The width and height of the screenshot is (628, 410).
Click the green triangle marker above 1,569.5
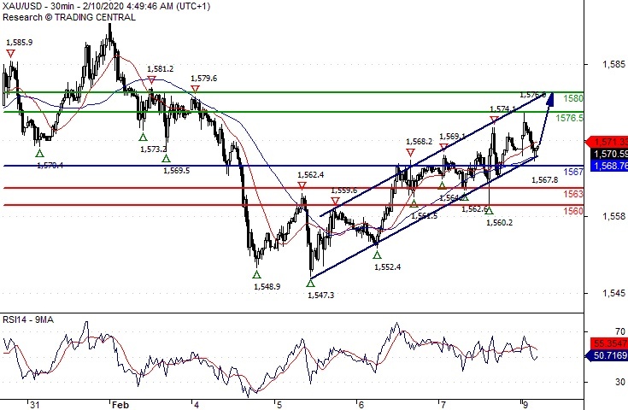point(166,159)
